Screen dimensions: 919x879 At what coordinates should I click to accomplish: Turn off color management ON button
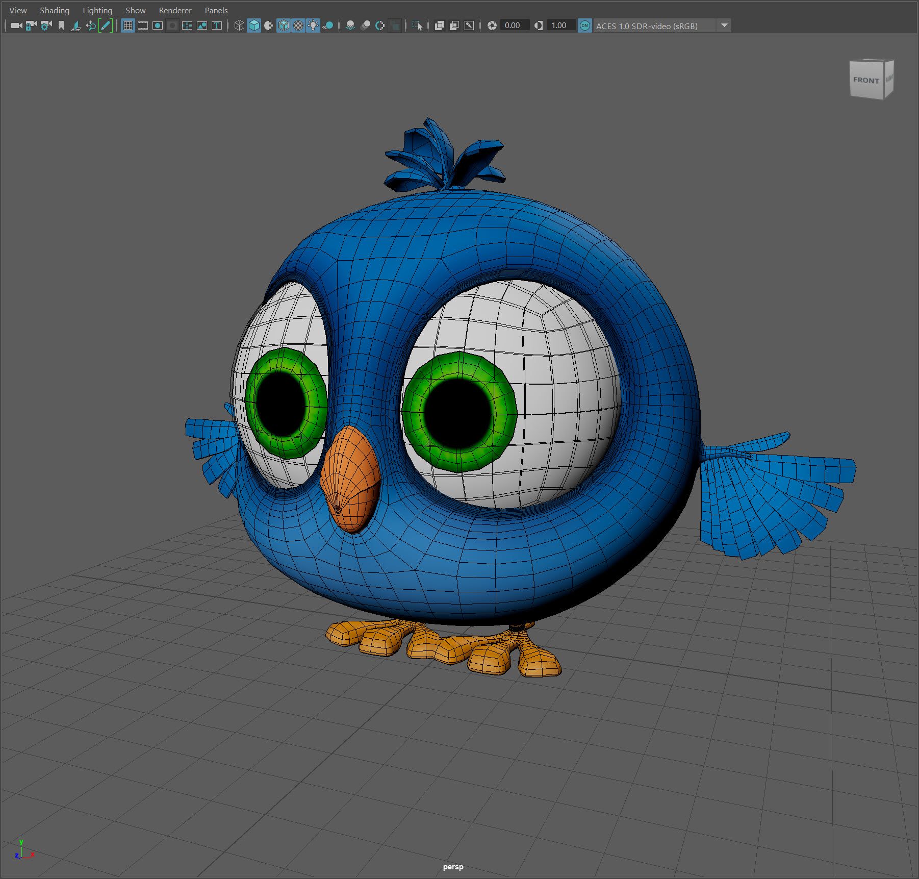point(585,26)
